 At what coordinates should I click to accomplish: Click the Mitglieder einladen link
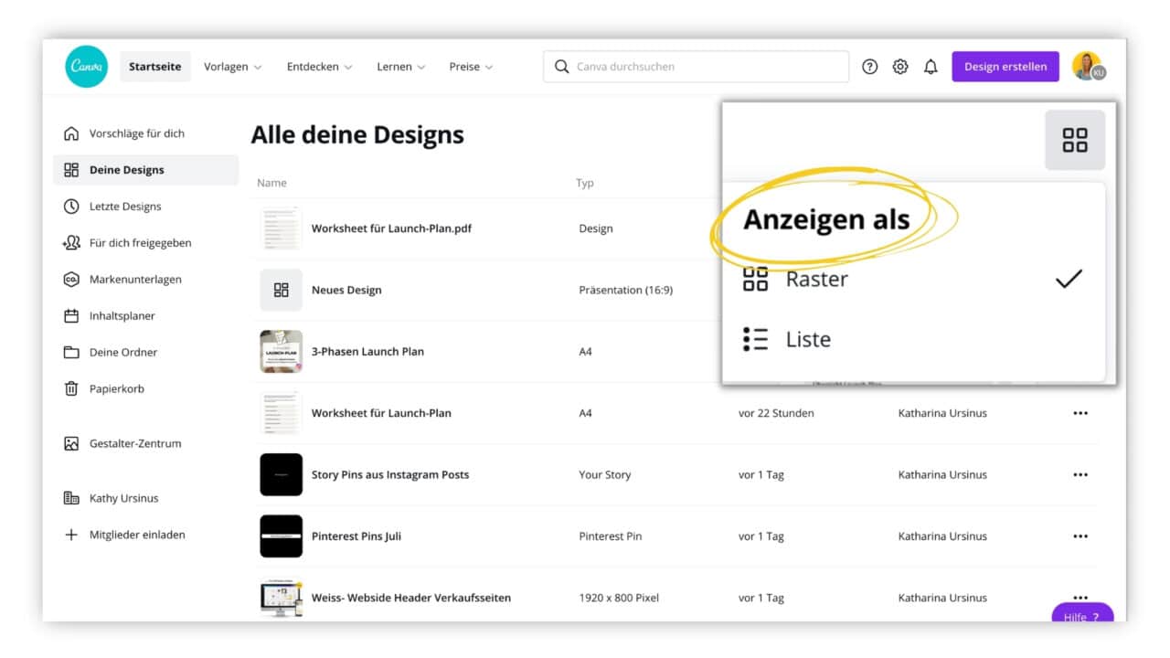[x=134, y=535]
